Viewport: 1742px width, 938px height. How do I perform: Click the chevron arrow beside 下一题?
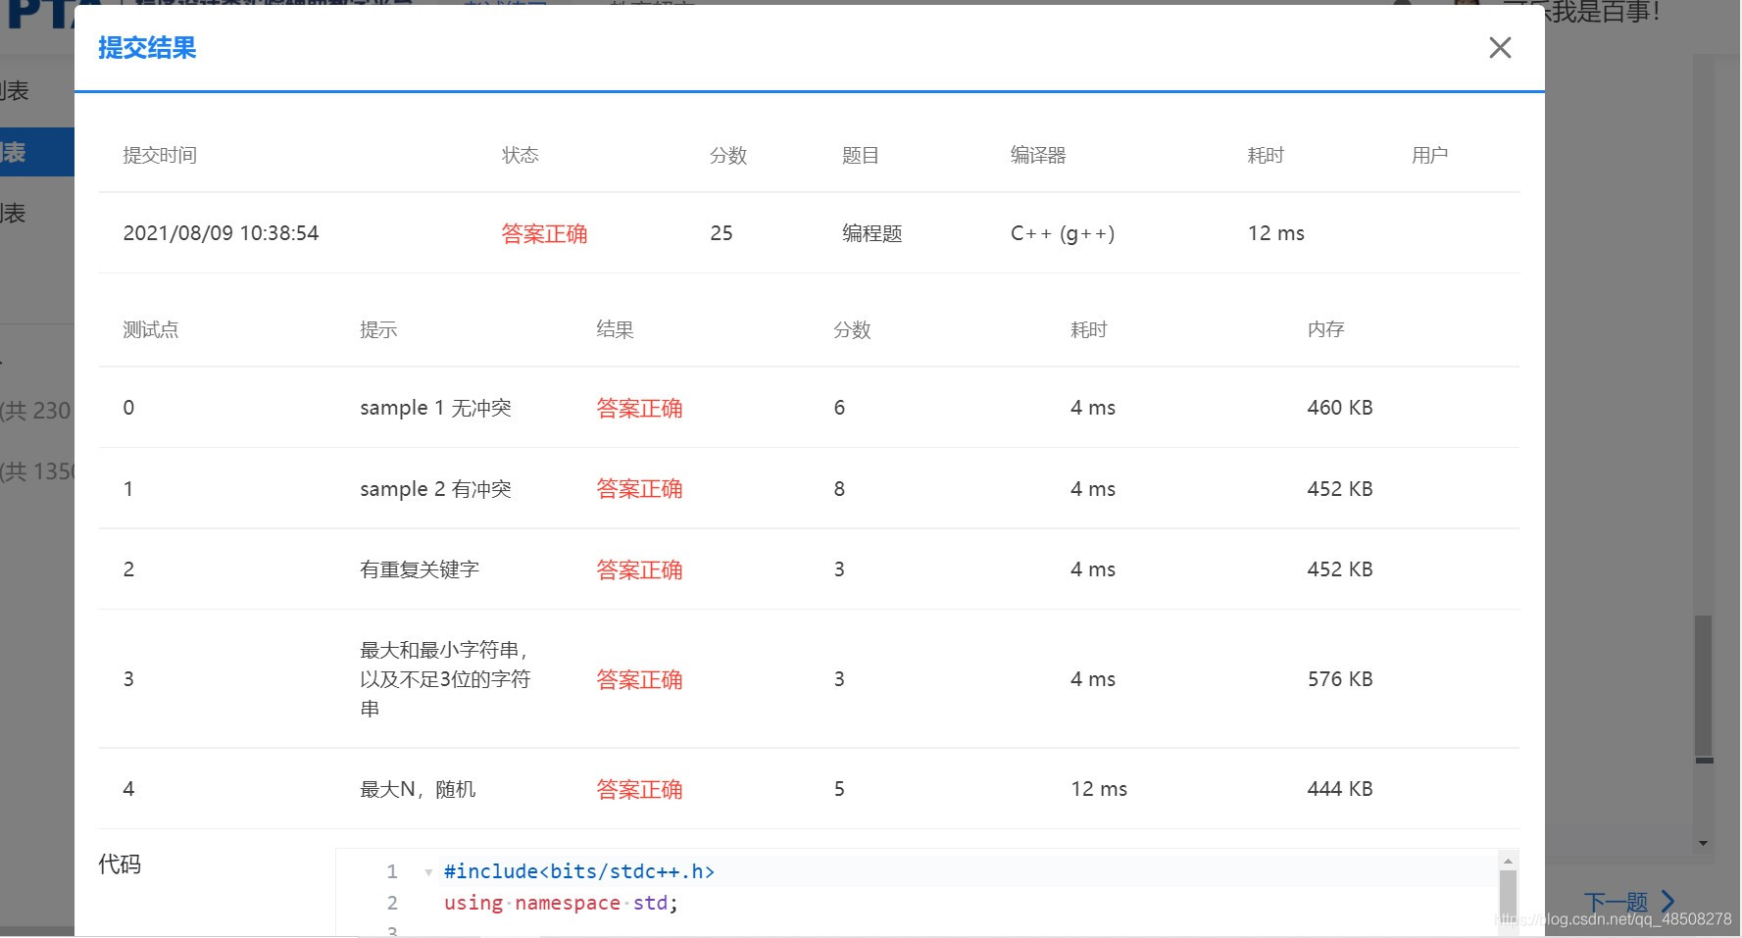1667,902
